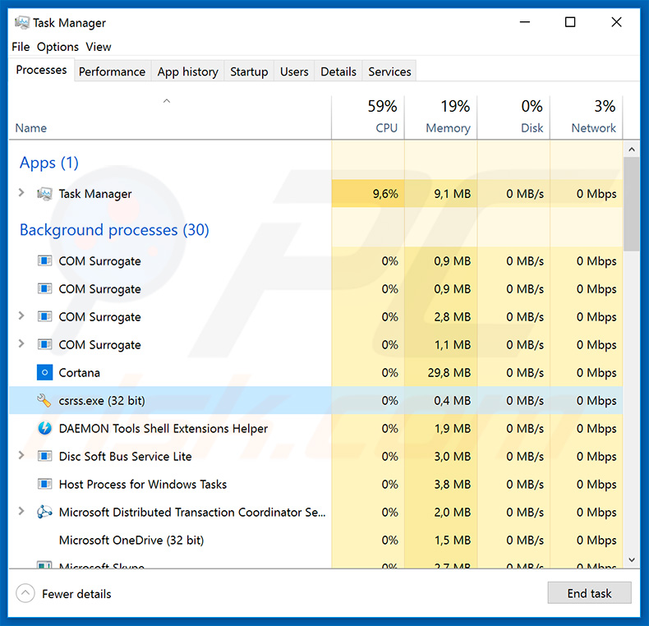The image size is (649, 626).
Task: Switch to the Performance tab
Action: click(x=112, y=71)
